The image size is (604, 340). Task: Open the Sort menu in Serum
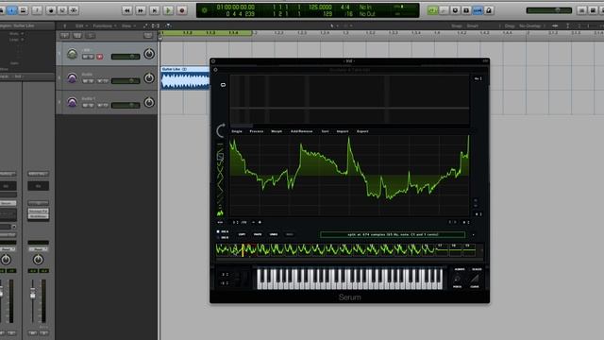(325, 131)
